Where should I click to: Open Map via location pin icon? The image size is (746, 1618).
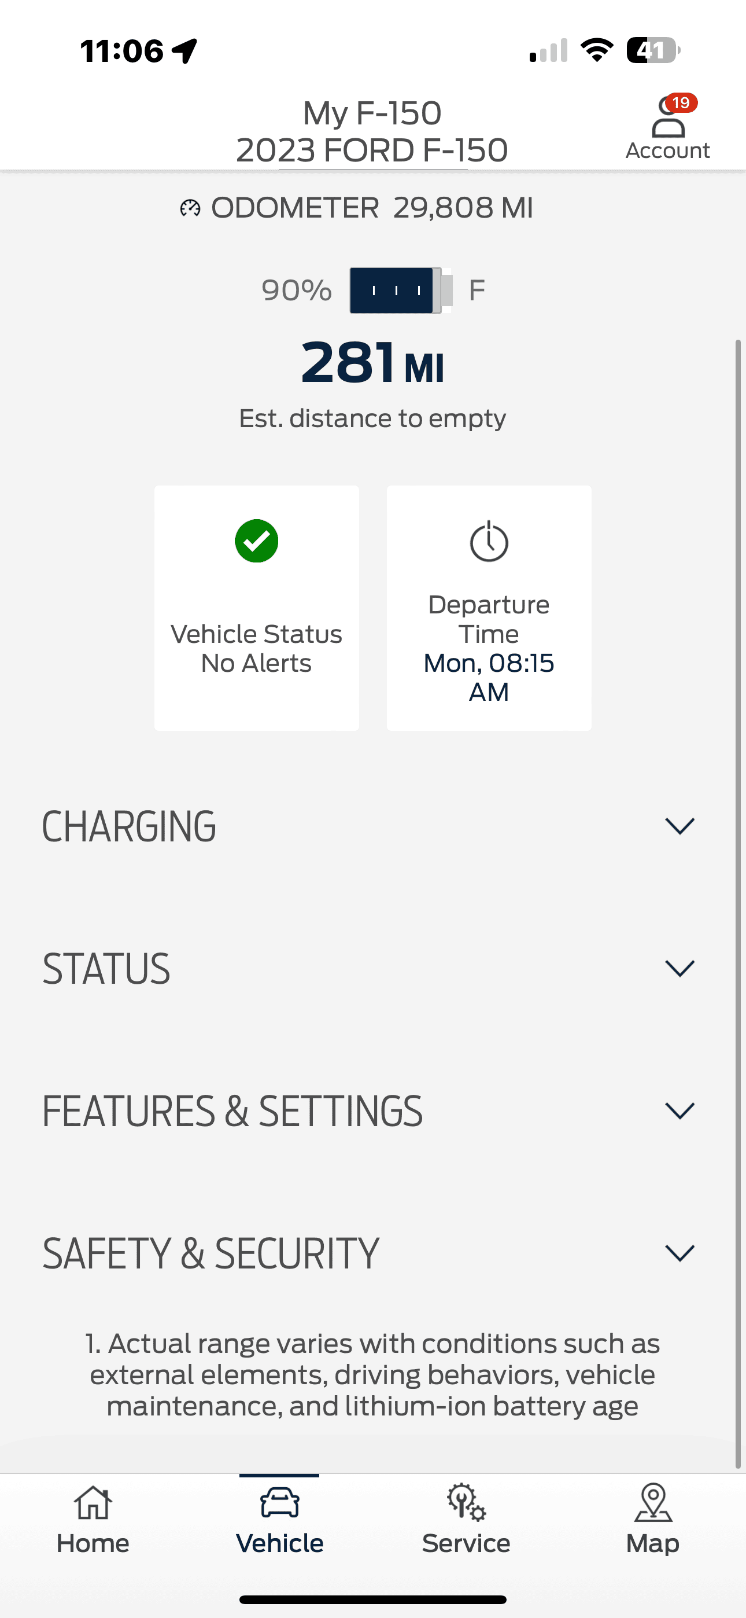coord(653,1502)
